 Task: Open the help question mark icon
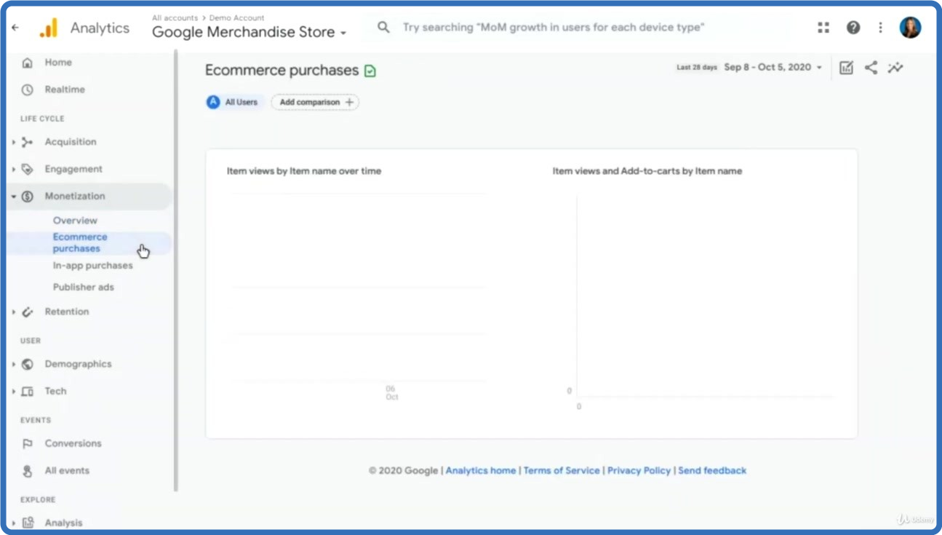[x=853, y=28]
